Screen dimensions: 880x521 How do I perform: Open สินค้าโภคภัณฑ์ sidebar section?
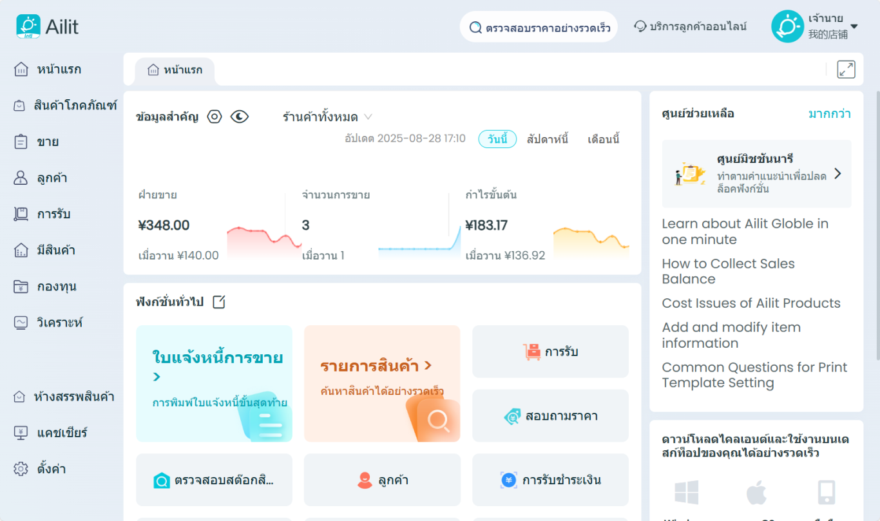pyautogui.click(x=65, y=106)
